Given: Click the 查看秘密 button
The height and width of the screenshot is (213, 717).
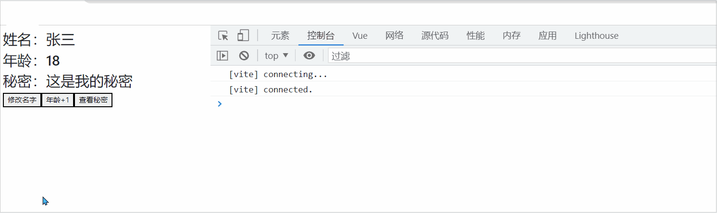Looking at the screenshot, I should click(x=93, y=100).
